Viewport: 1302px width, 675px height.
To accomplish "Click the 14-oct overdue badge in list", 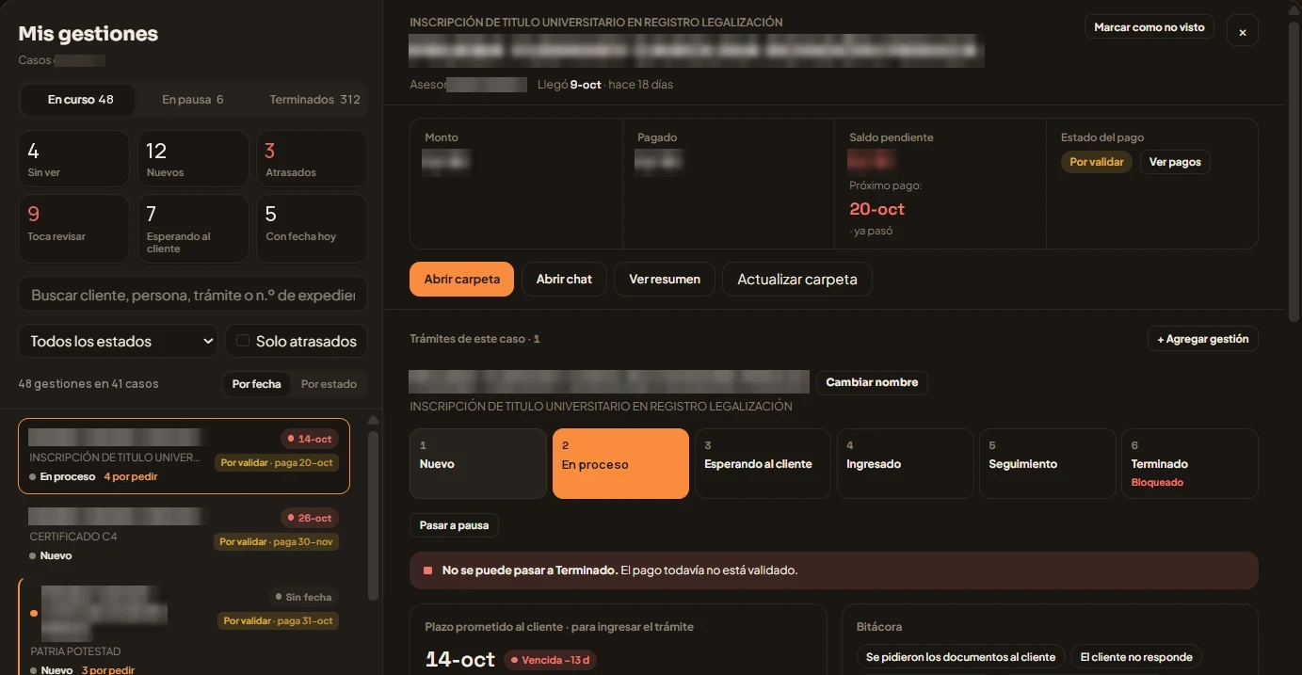I will click(310, 439).
